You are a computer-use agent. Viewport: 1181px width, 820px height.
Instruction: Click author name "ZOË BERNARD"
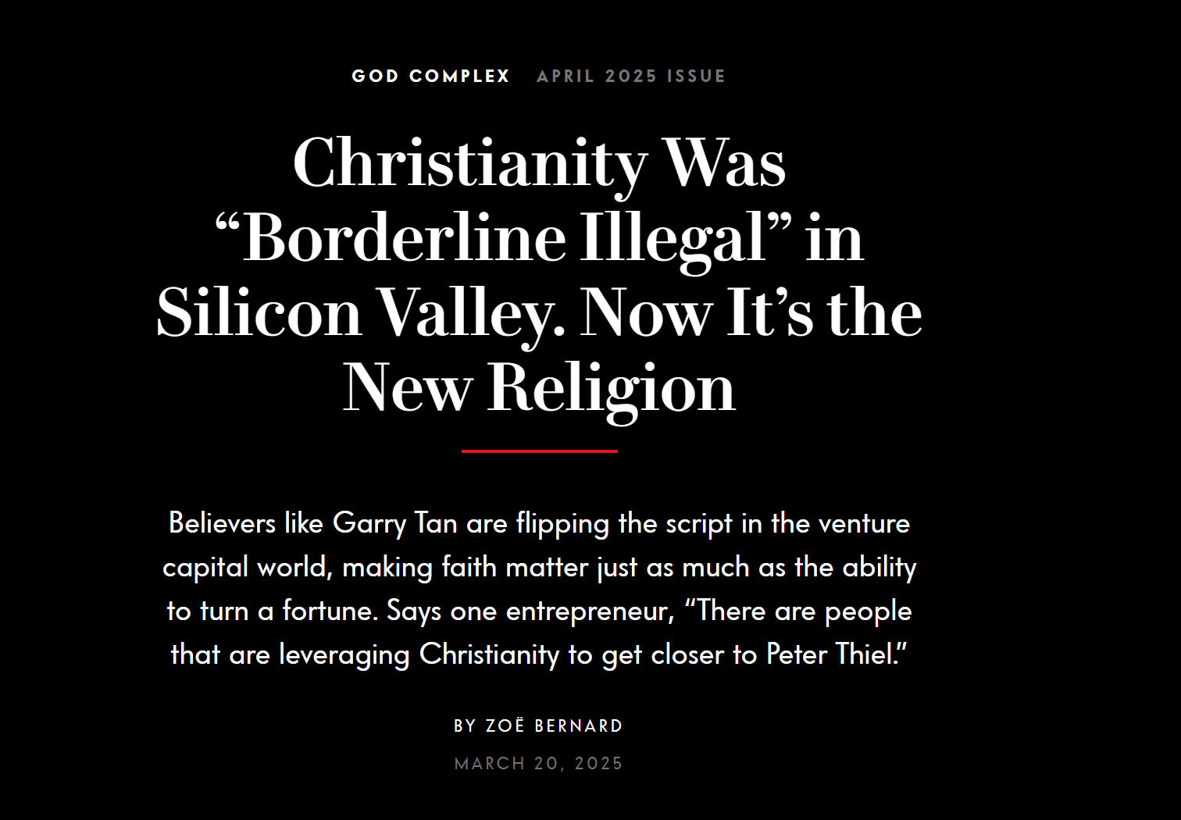(x=554, y=726)
